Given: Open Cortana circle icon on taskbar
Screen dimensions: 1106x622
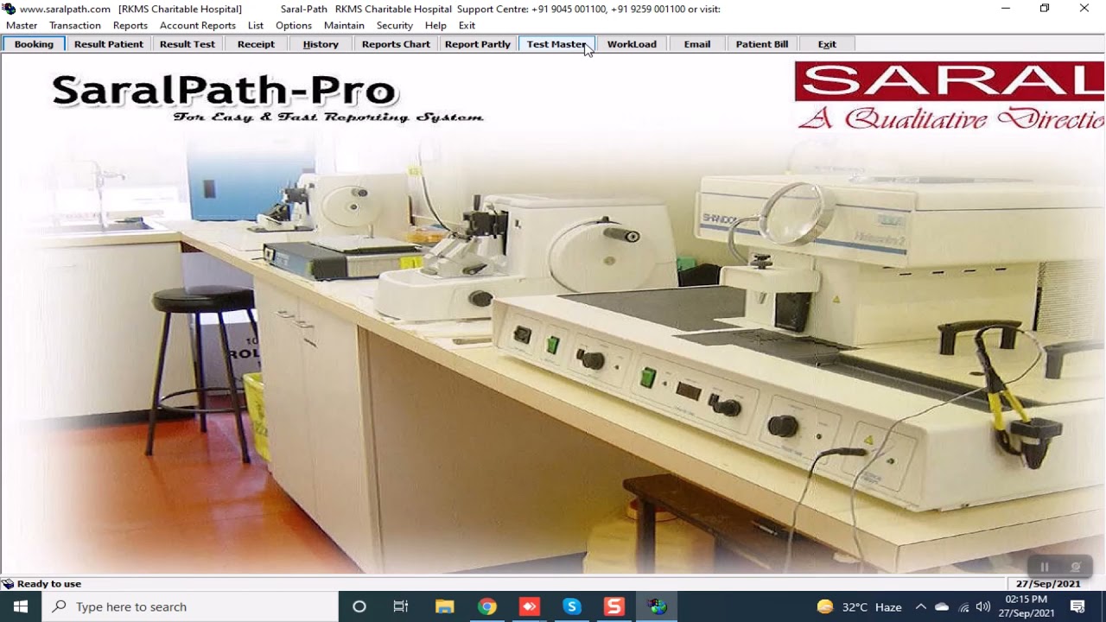Looking at the screenshot, I should click(x=359, y=606).
